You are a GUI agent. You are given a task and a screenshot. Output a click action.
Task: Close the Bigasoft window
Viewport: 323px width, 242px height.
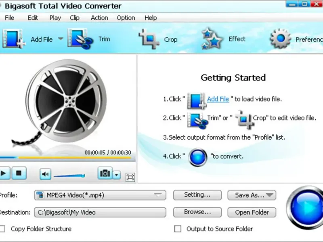point(317,4)
